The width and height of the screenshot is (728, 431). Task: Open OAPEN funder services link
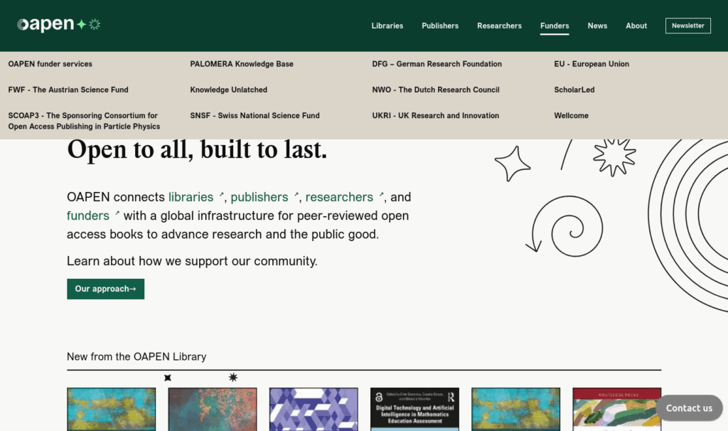(50, 64)
